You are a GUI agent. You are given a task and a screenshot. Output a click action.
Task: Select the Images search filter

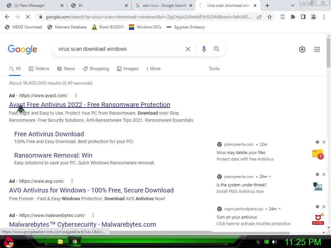(x=128, y=68)
